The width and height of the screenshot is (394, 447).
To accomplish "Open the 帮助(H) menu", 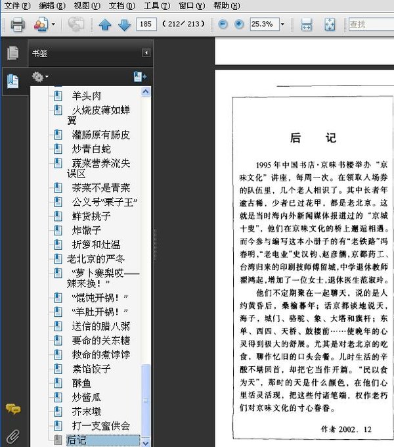I will [x=227, y=5].
